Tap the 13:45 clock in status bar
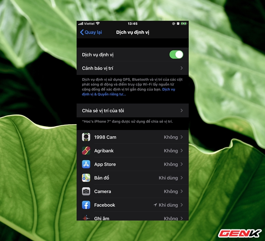Image resolution: width=265 pixels, height=241 pixels. coord(132,24)
